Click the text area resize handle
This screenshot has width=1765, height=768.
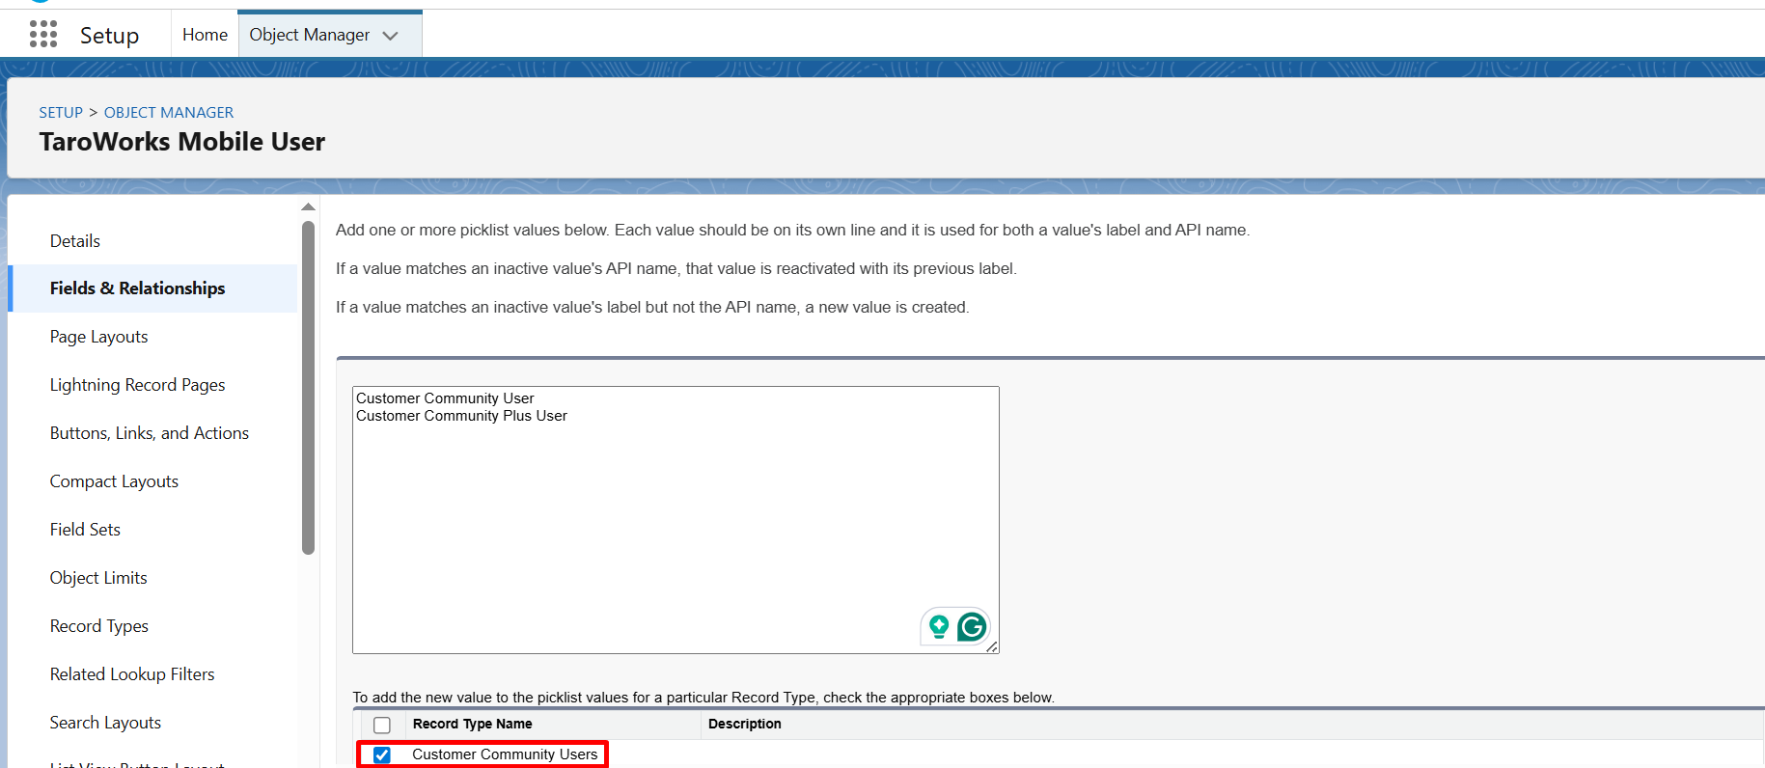point(992,646)
